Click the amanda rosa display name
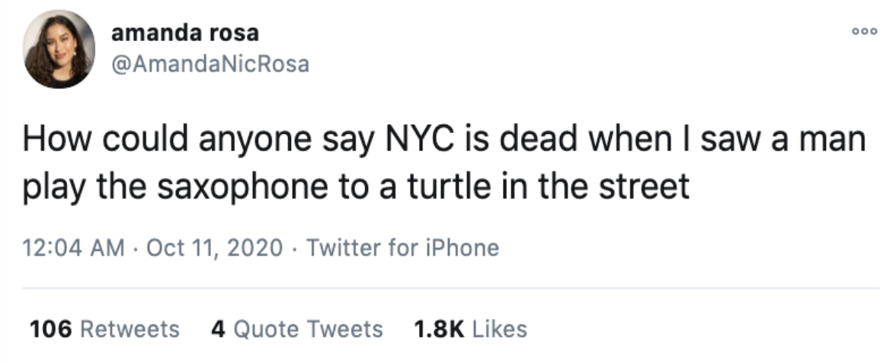Screen dimensions: 893x362 185,33
